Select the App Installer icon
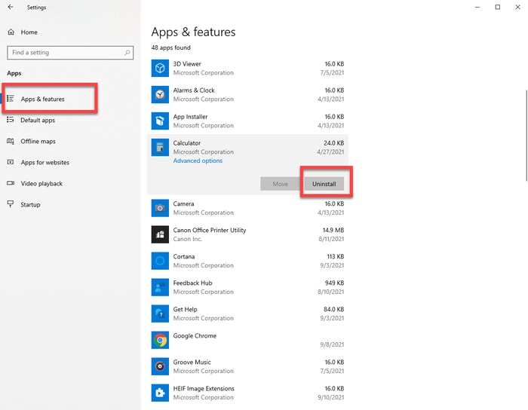 pos(160,121)
